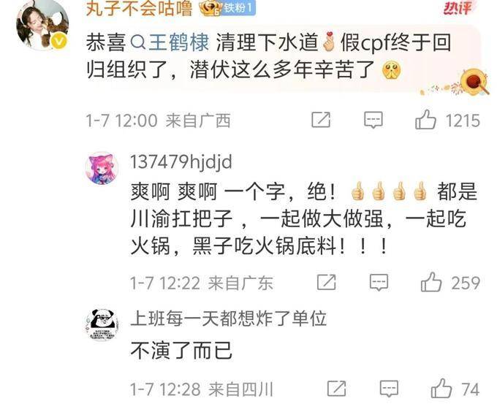This screenshot has width=497, height=412.
Task: Share the top comment posted from 广西
Action: pos(321,120)
